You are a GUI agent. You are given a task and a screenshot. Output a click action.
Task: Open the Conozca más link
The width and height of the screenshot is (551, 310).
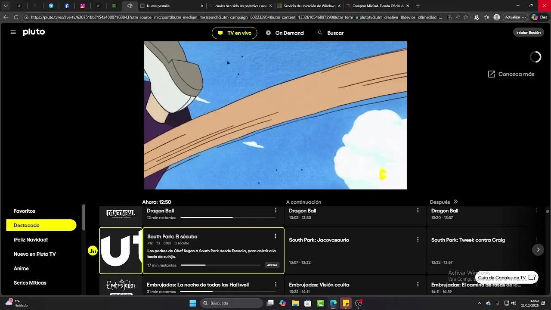point(511,74)
